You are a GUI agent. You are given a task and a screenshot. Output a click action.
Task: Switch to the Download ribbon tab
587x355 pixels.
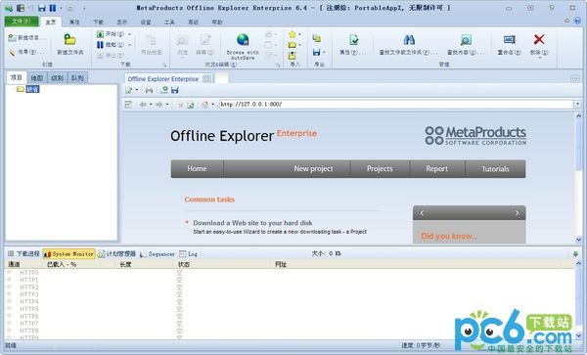[99, 22]
